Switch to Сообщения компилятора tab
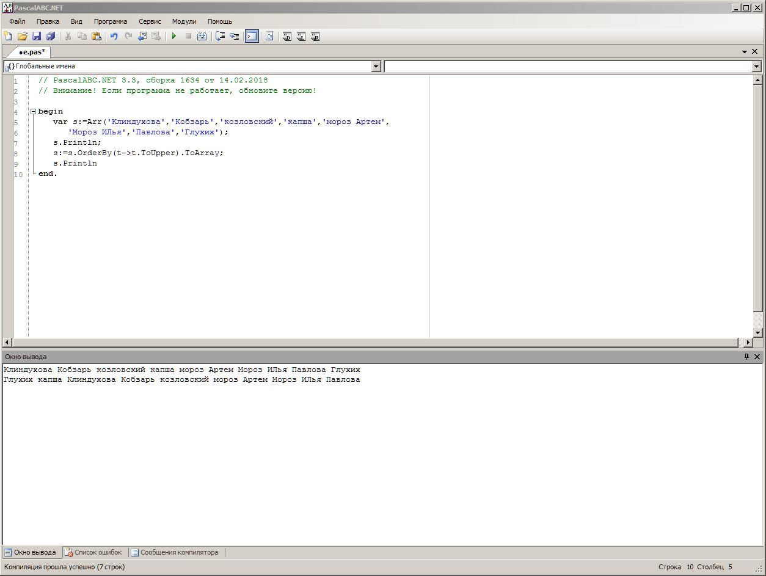Viewport: 766px width, 576px height. (175, 552)
